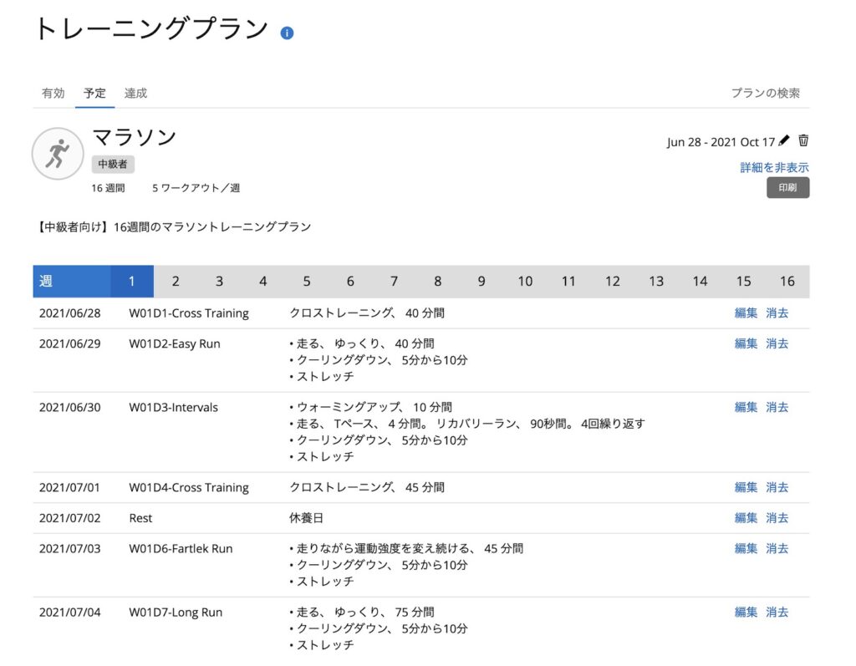856x666 pixels.
Task: Click the info icon beside トレーニングプラン
Action: pos(287,33)
